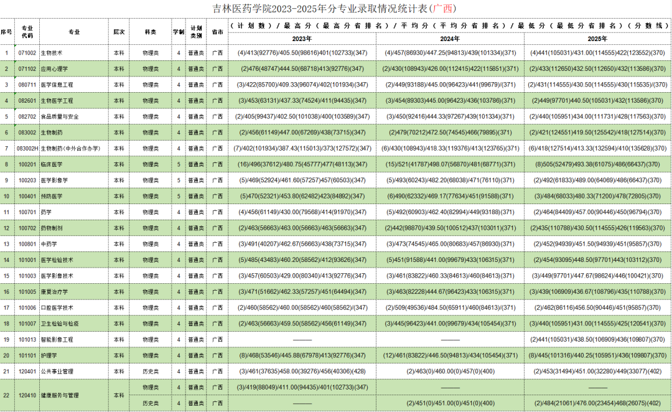Click the major name 护理学
This screenshot has height=412, width=672.
[x=49, y=355]
